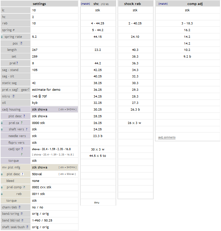Click the help icon beside shaft seal/bush
221x231 pixels.
pyautogui.click(x=27, y=227)
